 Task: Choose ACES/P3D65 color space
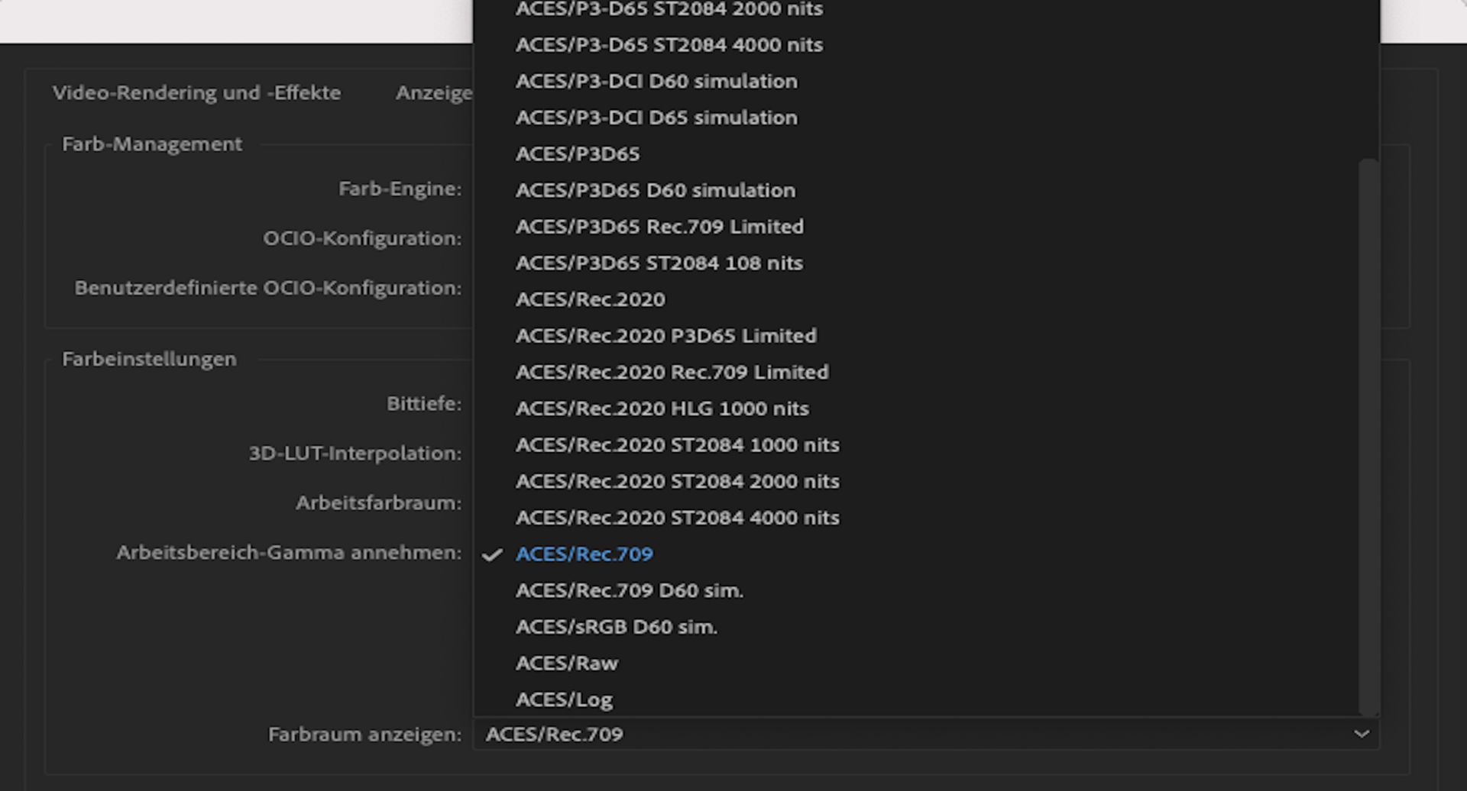pyautogui.click(x=579, y=153)
